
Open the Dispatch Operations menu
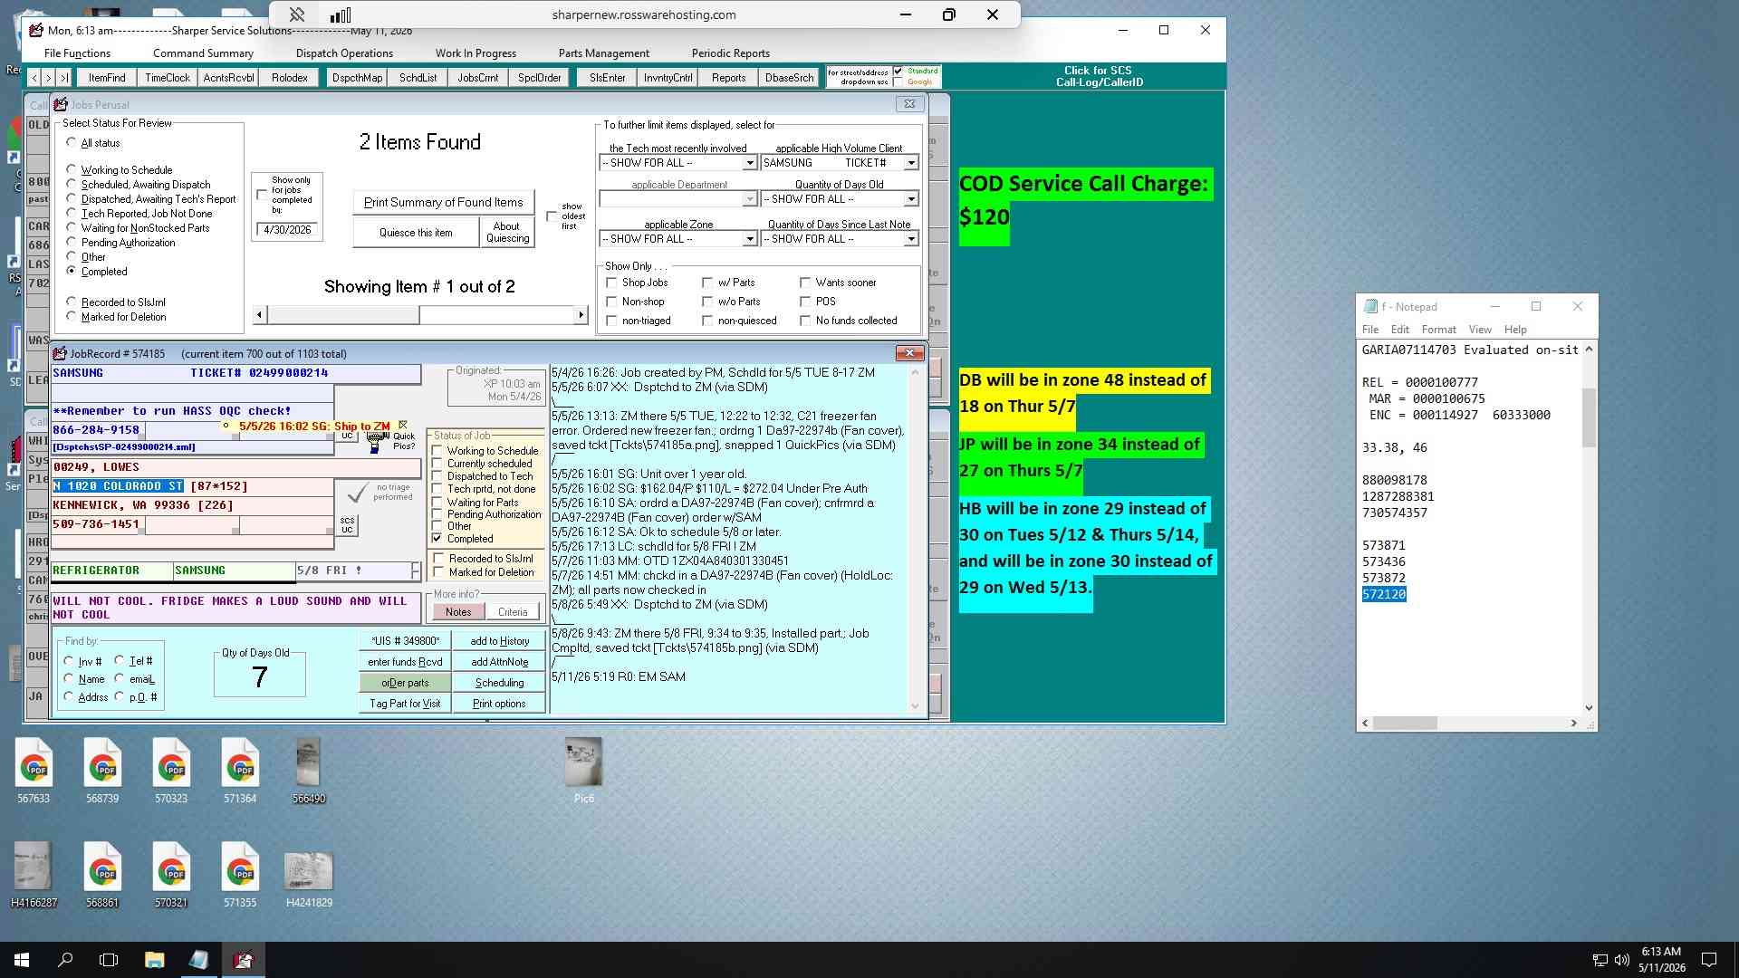coord(344,53)
